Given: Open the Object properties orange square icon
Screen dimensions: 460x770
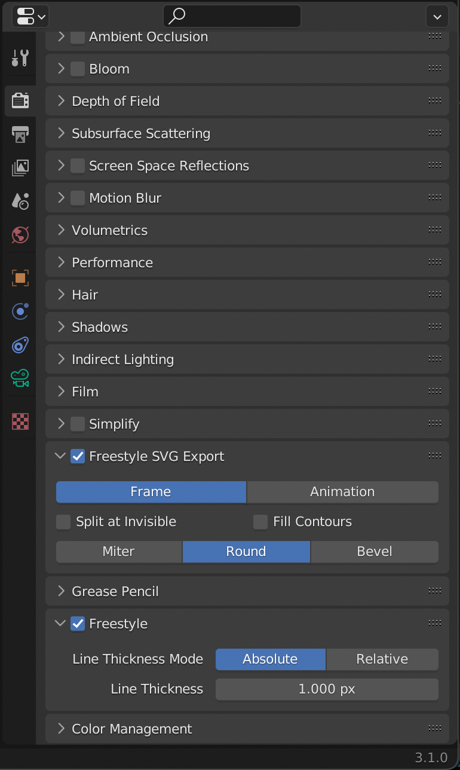Looking at the screenshot, I should pyautogui.click(x=20, y=277).
